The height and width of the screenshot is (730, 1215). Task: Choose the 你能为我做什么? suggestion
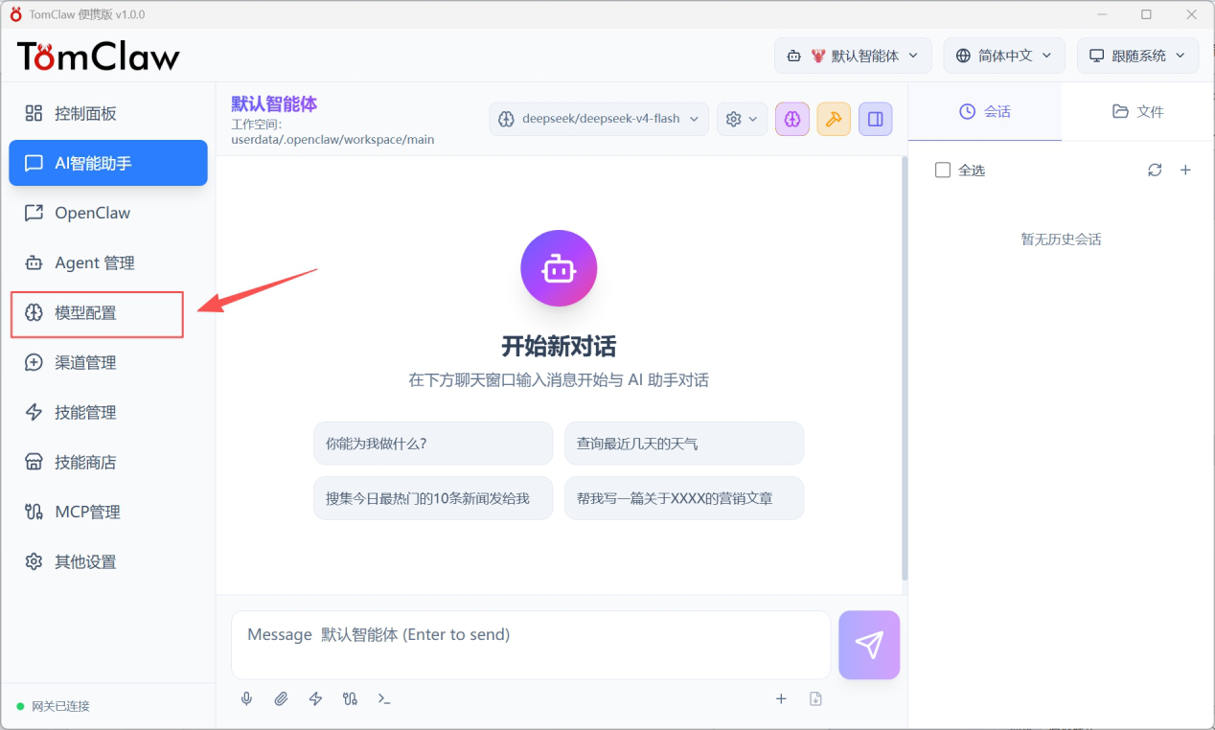(x=433, y=444)
